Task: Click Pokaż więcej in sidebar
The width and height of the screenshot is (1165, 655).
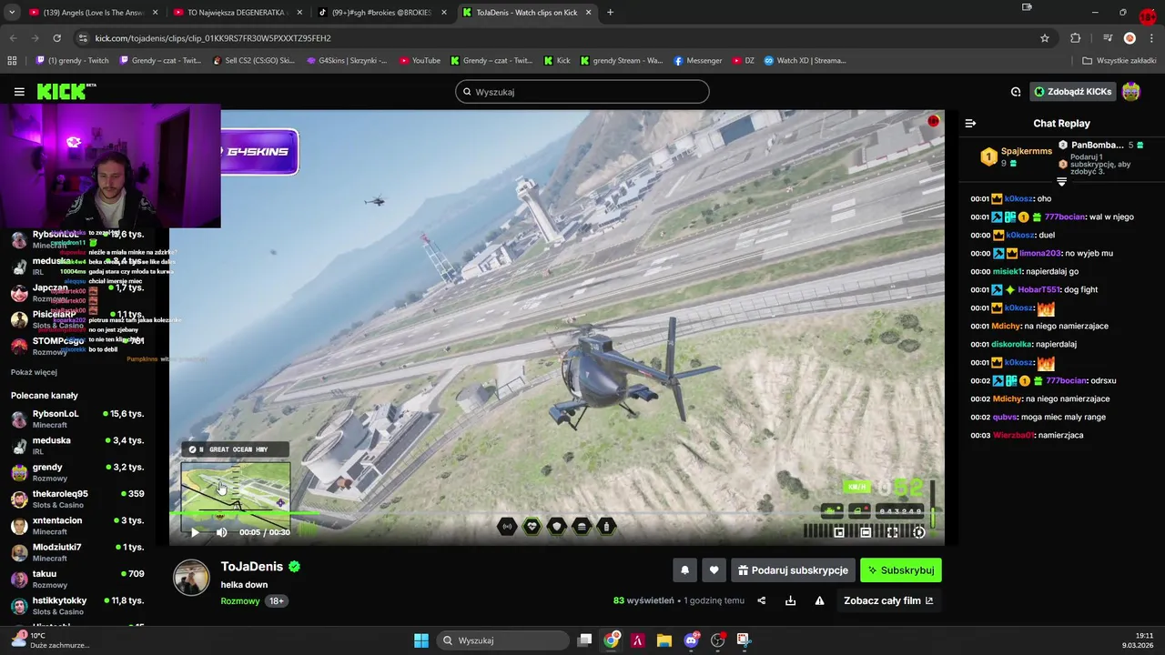Action: coord(34,372)
